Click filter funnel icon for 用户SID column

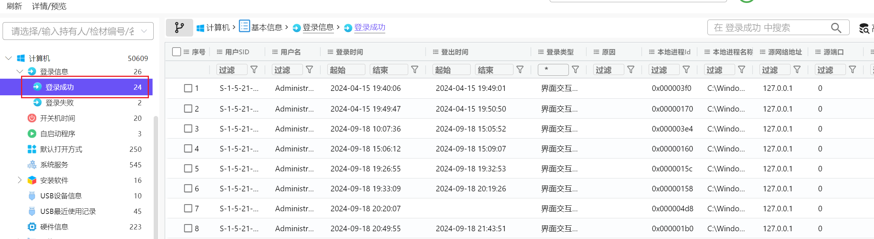254,69
